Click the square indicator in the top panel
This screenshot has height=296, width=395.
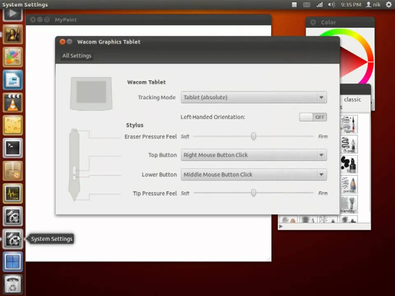point(294,5)
